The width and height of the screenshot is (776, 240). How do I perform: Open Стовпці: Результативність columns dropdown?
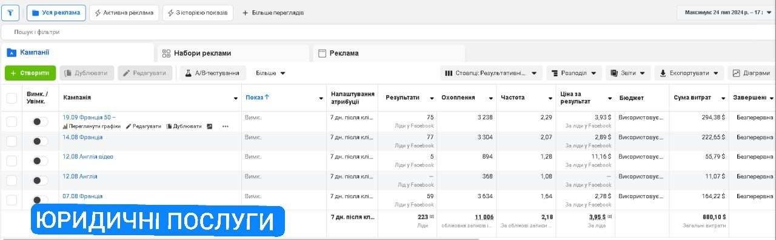[491, 73]
